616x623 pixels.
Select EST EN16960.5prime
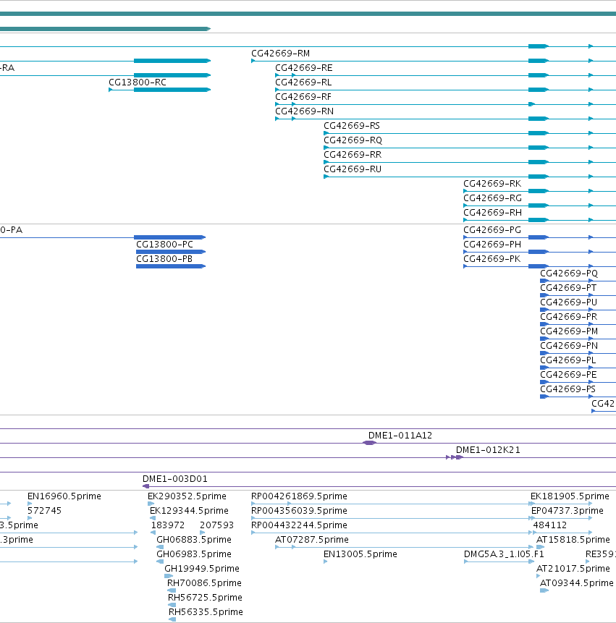(x=64, y=496)
